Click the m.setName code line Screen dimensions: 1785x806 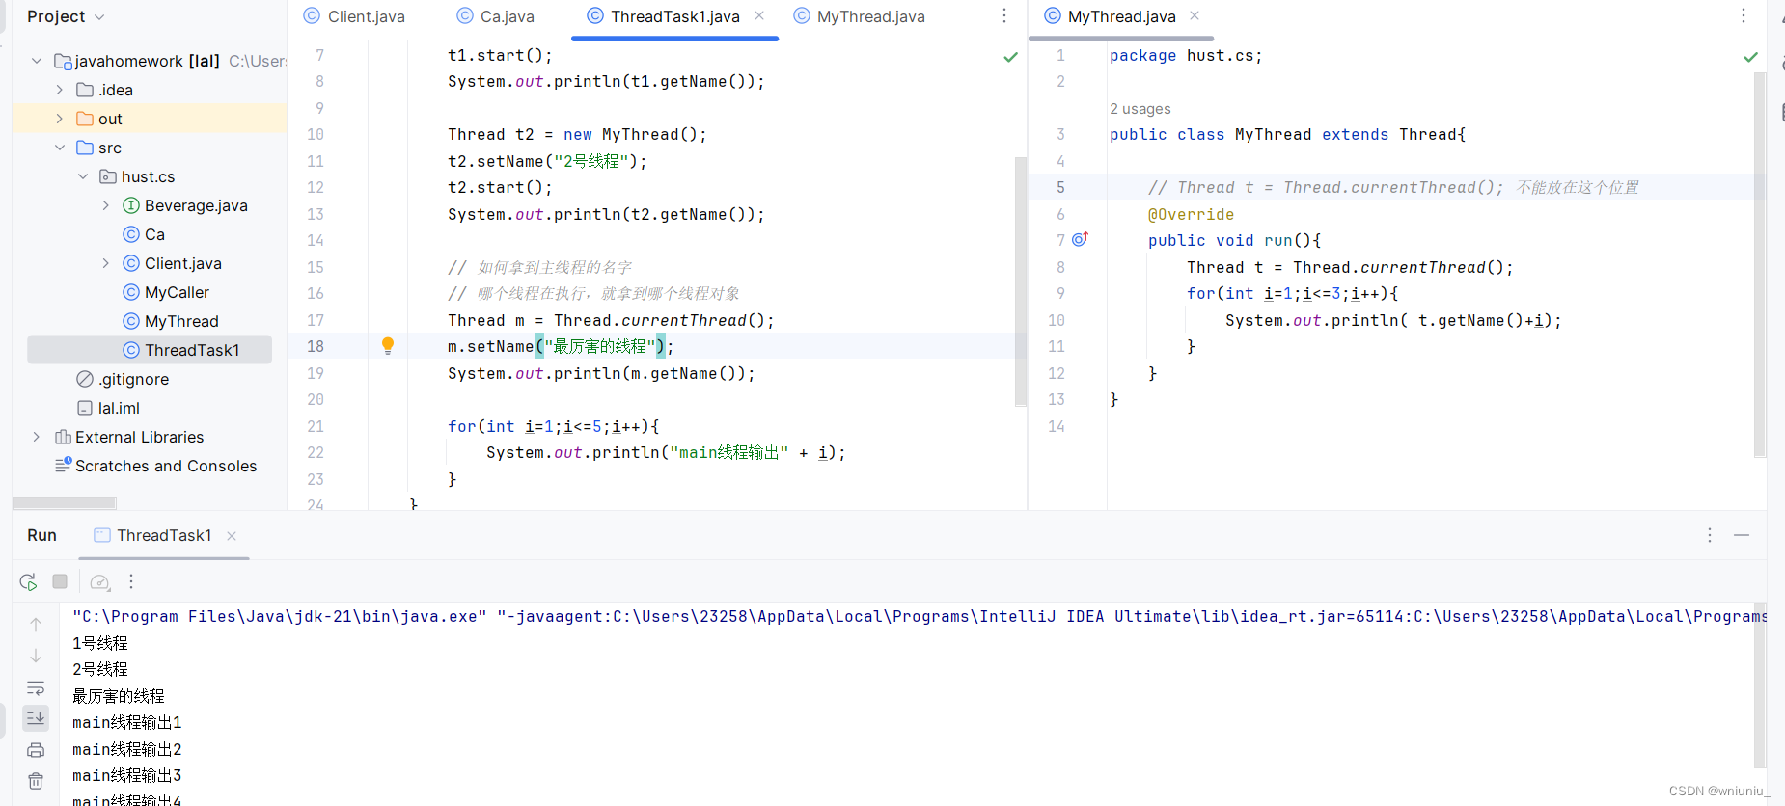coord(561,346)
